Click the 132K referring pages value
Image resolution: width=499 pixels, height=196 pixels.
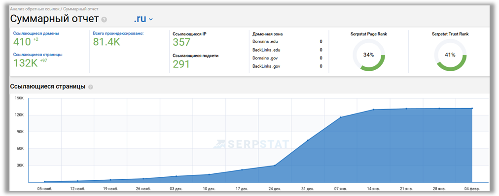26,63
